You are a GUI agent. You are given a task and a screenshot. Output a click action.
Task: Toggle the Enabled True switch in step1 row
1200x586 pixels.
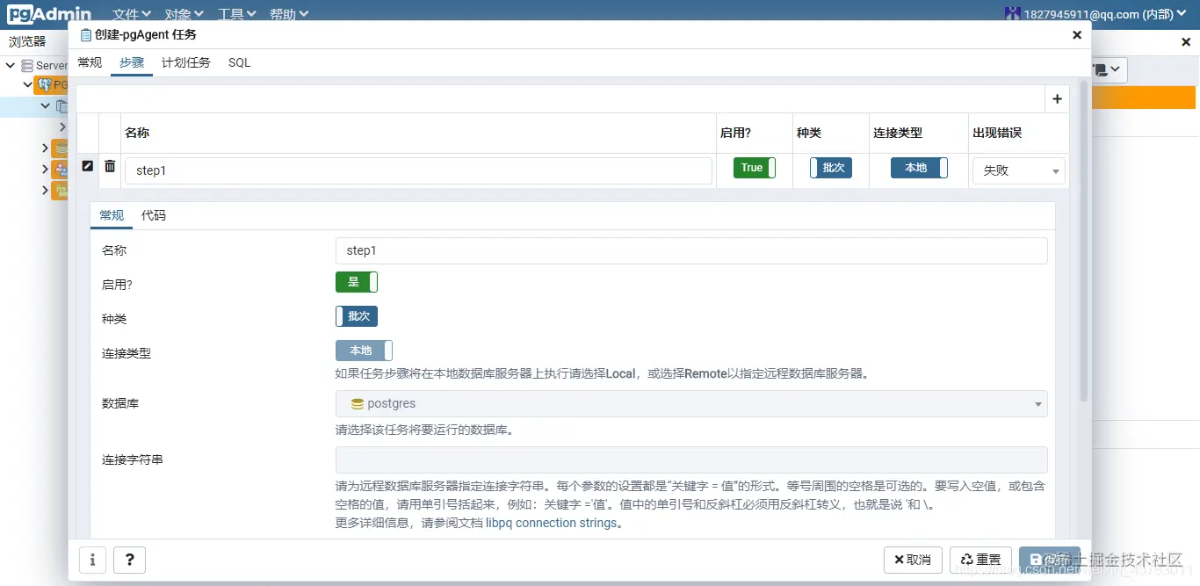(x=755, y=168)
